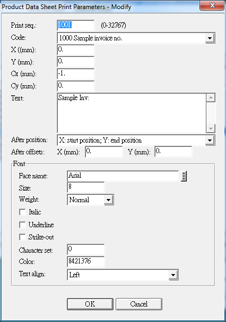Expand the Code dropdown list
226x322 pixels.
point(210,38)
